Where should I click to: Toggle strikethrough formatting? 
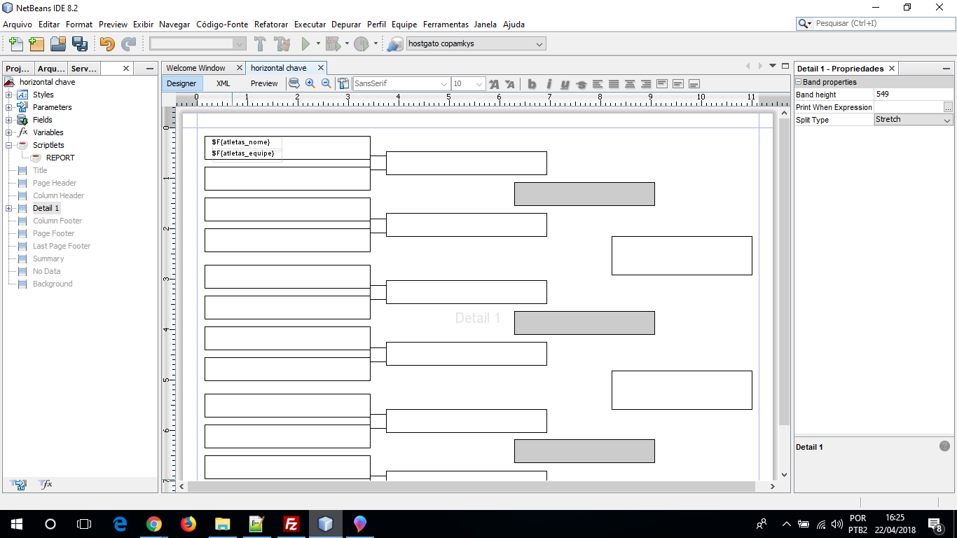581,84
